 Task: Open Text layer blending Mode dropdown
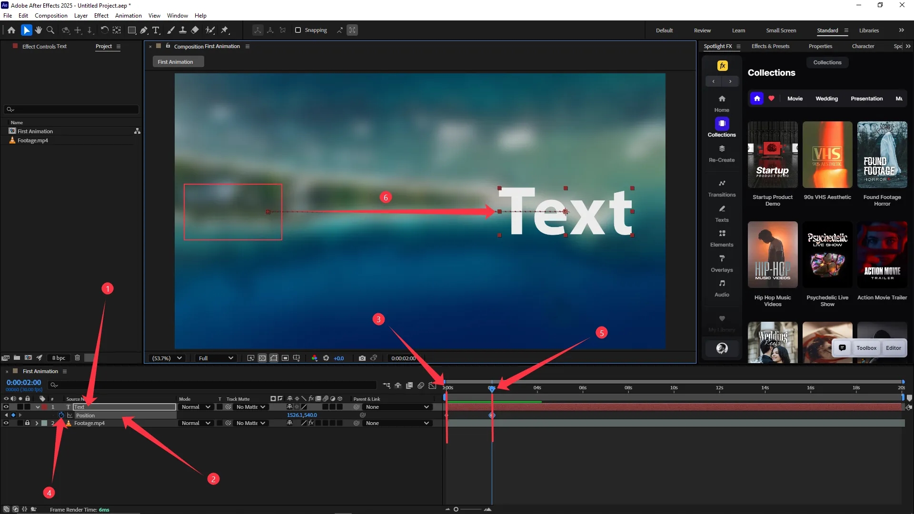196,407
